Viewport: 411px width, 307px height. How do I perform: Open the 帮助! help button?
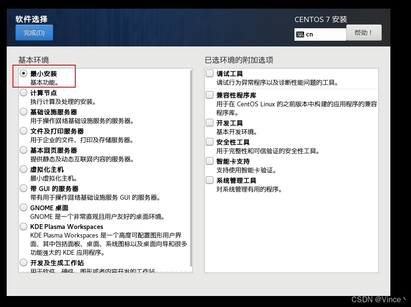(364, 33)
